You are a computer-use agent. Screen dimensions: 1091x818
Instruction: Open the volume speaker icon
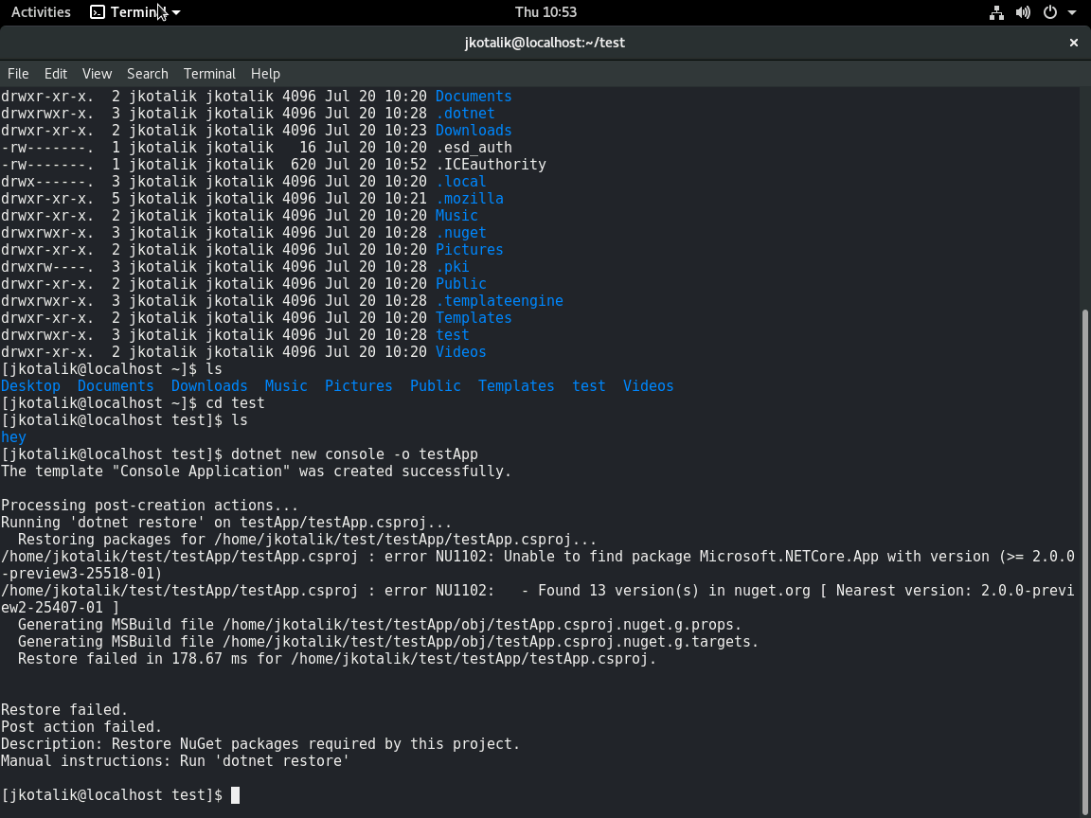pyautogui.click(x=1023, y=12)
